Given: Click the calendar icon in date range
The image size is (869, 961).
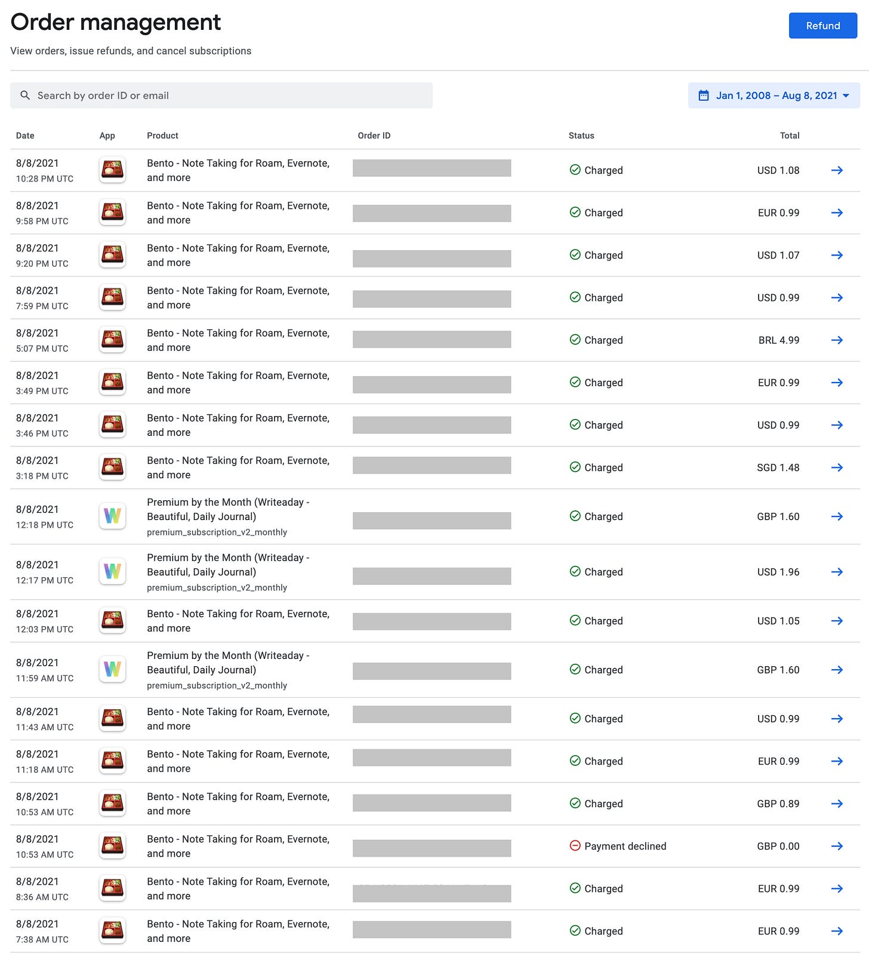Looking at the screenshot, I should [x=704, y=96].
